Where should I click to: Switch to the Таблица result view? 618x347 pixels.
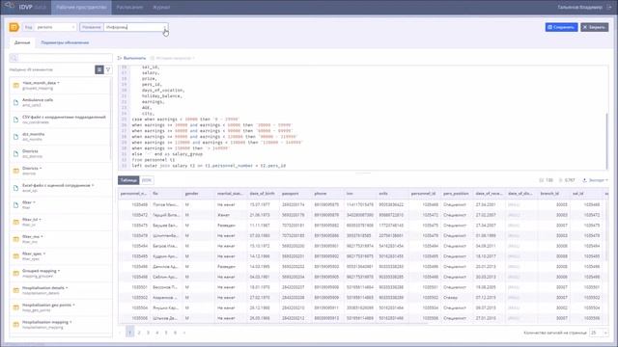pyautogui.click(x=128, y=180)
